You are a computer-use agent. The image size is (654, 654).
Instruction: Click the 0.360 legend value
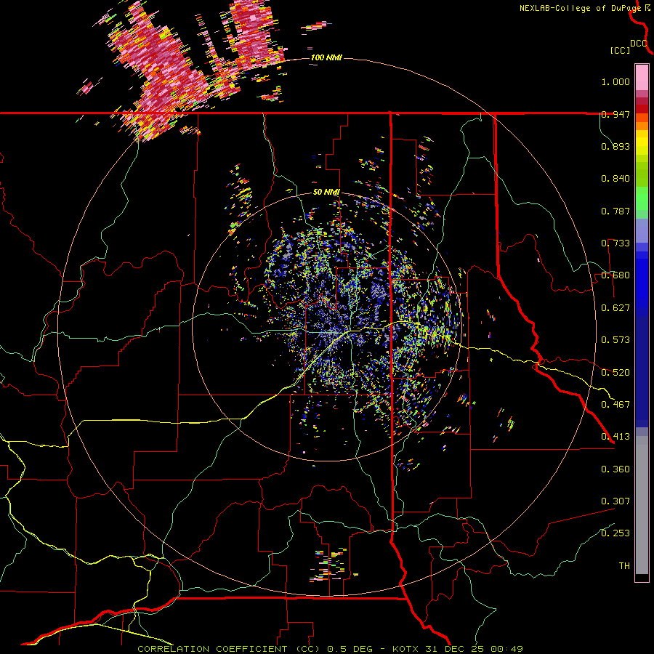(615, 469)
